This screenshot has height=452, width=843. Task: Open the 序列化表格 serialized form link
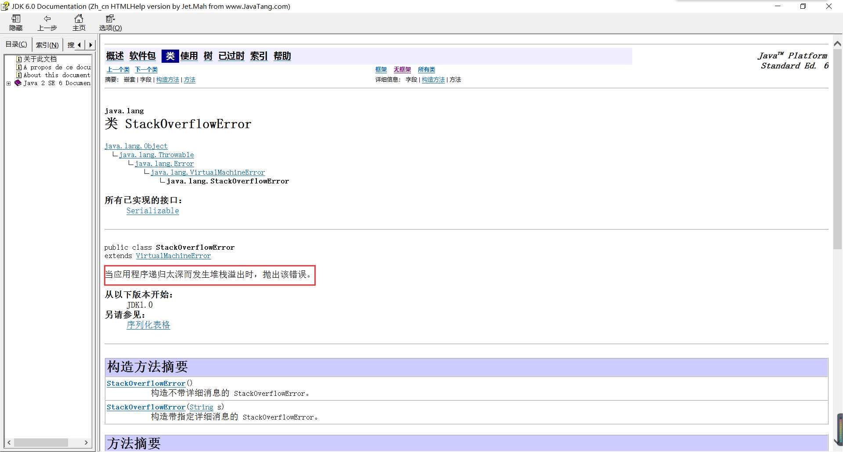(x=148, y=325)
